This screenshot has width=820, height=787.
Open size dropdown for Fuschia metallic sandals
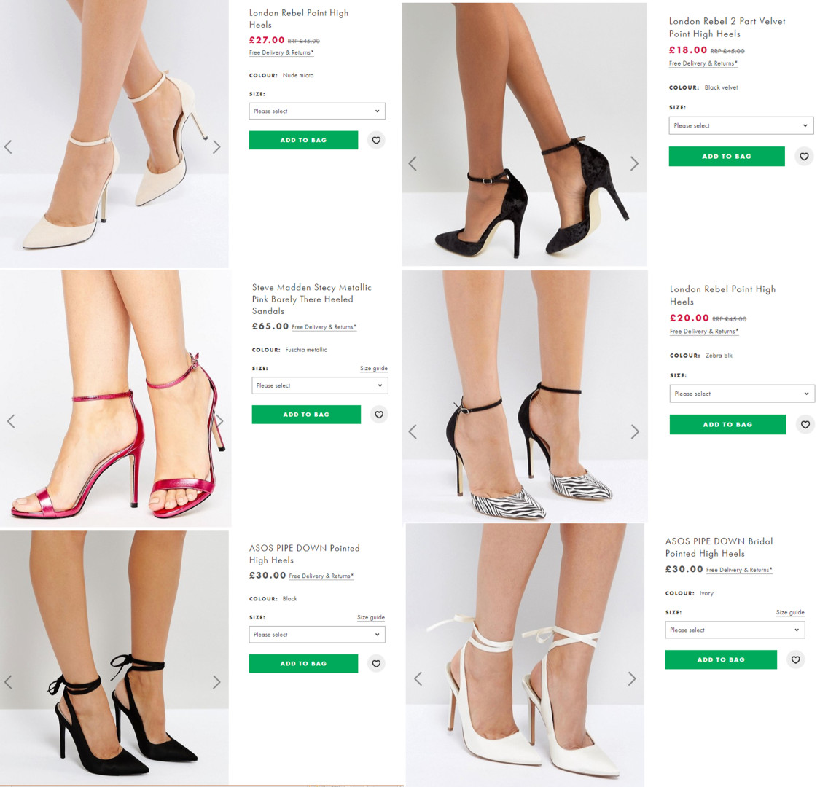click(x=319, y=385)
